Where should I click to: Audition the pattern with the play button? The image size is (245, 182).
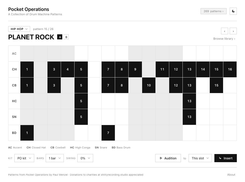168,158
